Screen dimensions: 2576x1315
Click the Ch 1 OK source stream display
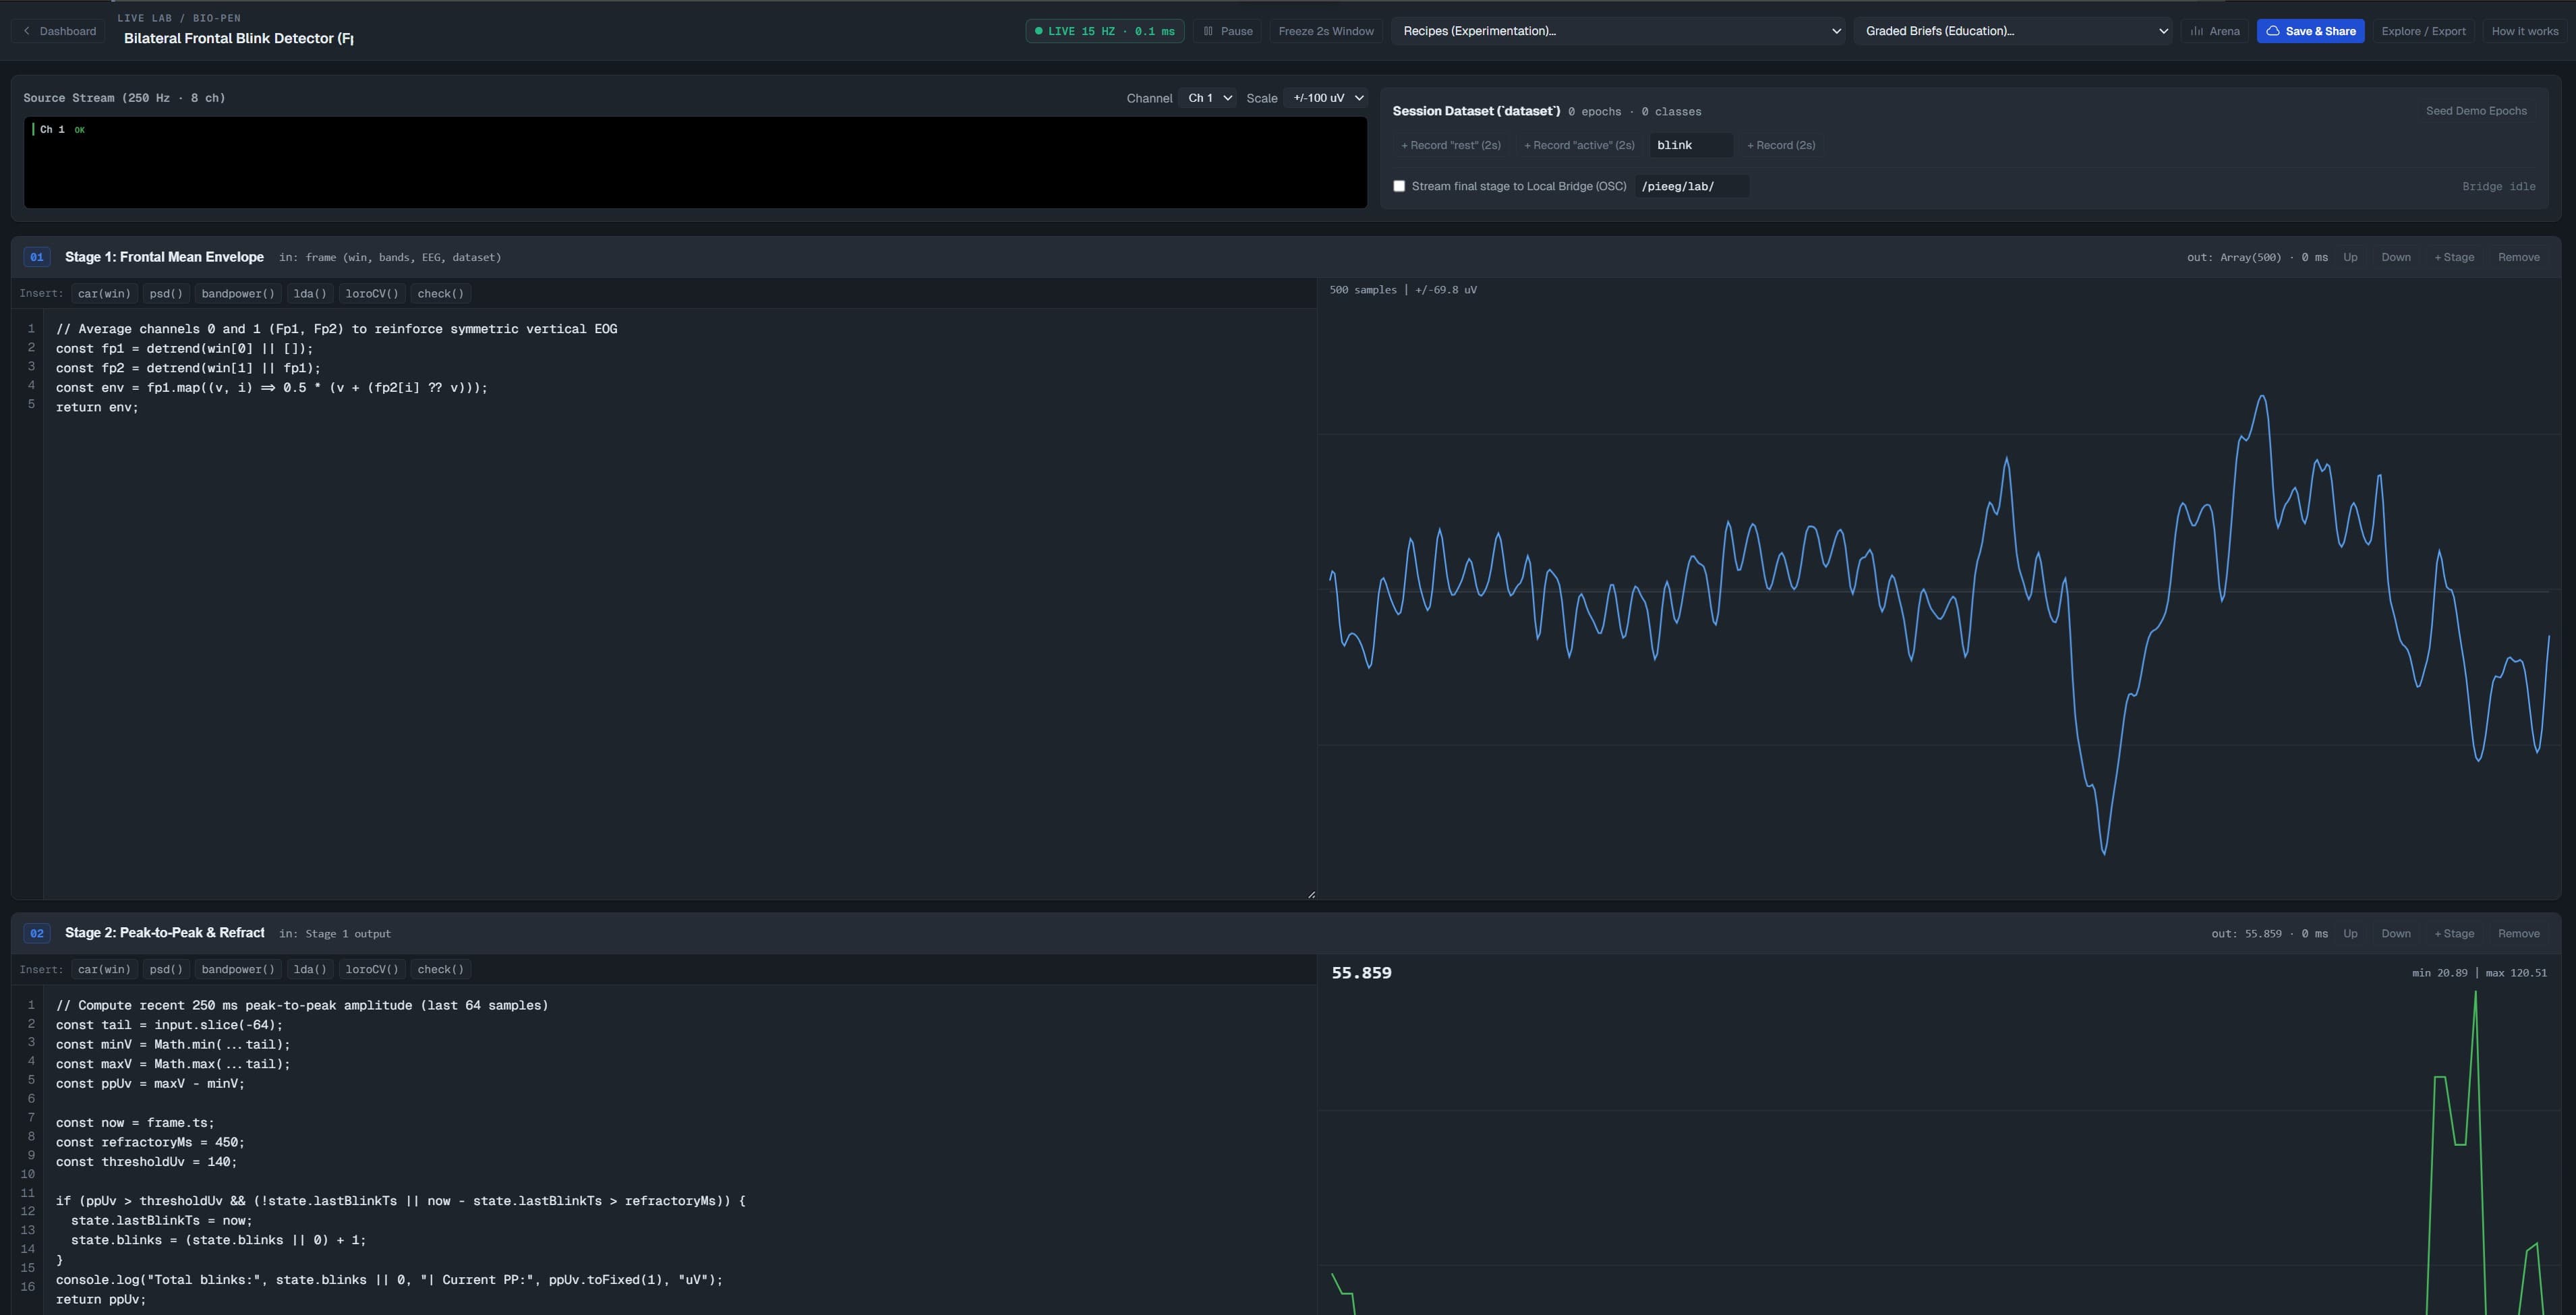[695, 162]
